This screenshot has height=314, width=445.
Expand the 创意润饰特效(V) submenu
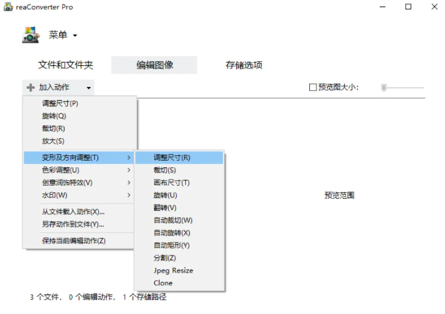point(79,182)
